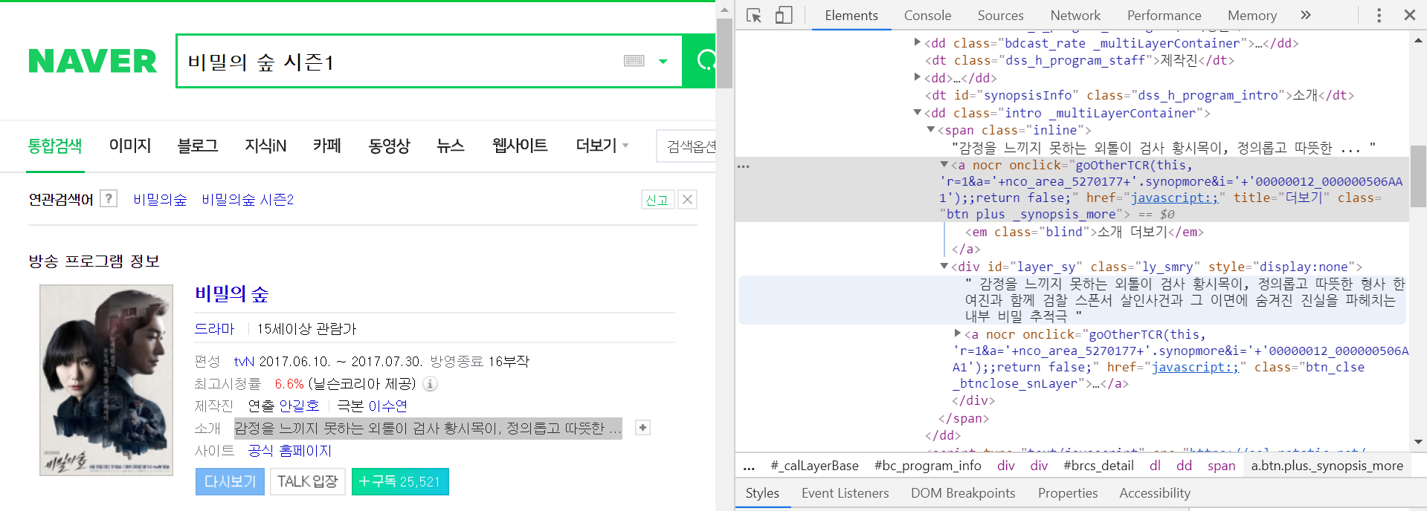The height and width of the screenshot is (511, 1427).
Task: Click the 비밀의 숲 drama poster thumbnail
Action: pos(106,380)
